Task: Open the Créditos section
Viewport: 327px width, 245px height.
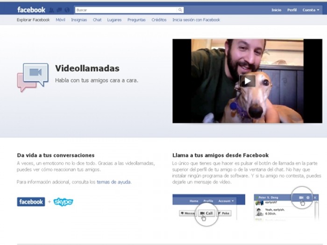Action: click(x=159, y=20)
